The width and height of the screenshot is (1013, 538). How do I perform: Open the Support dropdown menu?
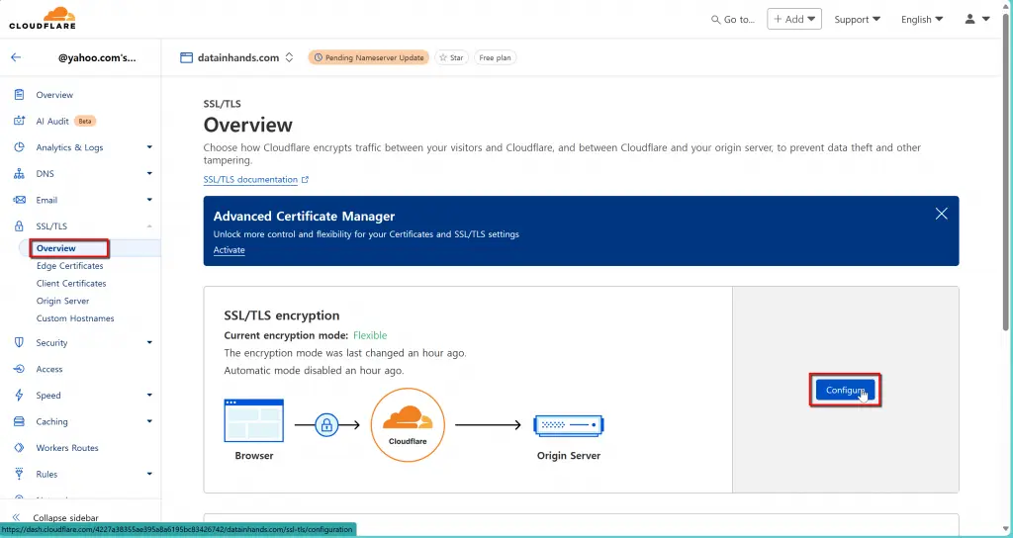point(857,20)
